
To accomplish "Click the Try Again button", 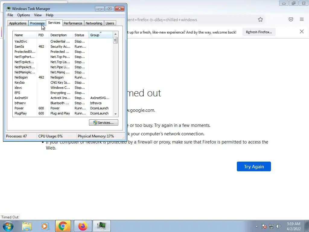I will click(254, 166).
